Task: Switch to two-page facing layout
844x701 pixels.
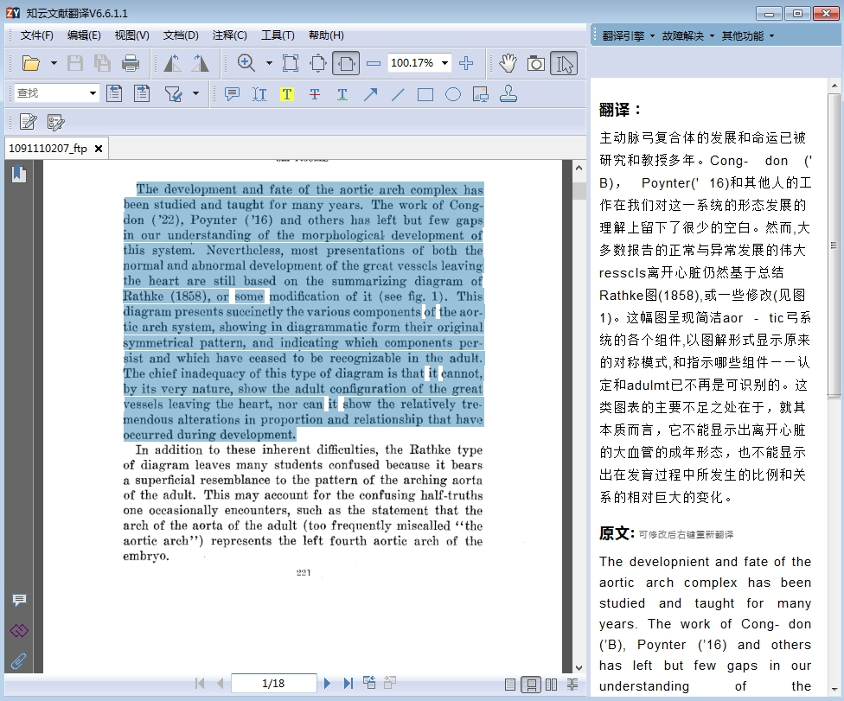Action: click(552, 685)
